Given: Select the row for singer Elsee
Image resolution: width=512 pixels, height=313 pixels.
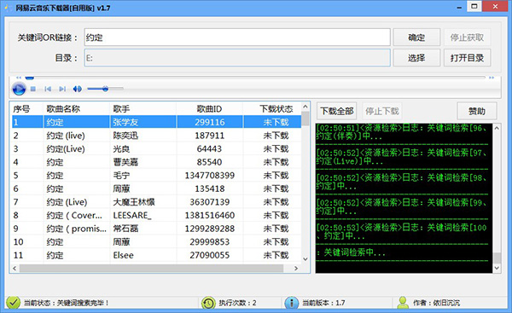Looking at the screenshot, I should pyautogui.click(x=156, y=255).
